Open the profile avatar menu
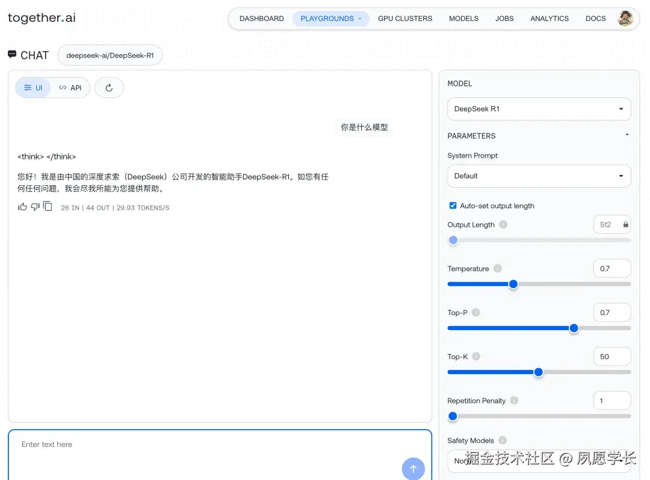The height and width of the screenshot is (480, 650). pos(625,19)
